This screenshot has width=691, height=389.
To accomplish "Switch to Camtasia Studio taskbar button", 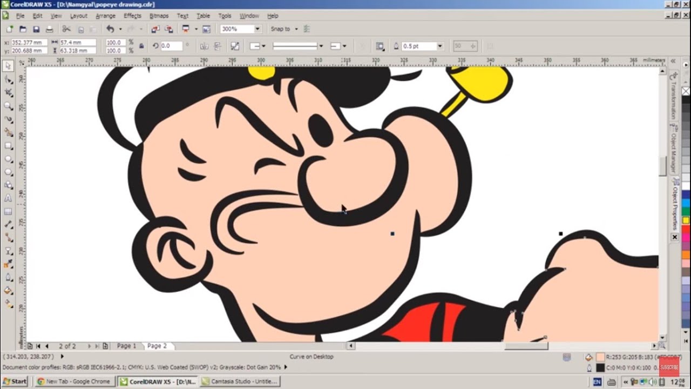I will tap(240, 381).
